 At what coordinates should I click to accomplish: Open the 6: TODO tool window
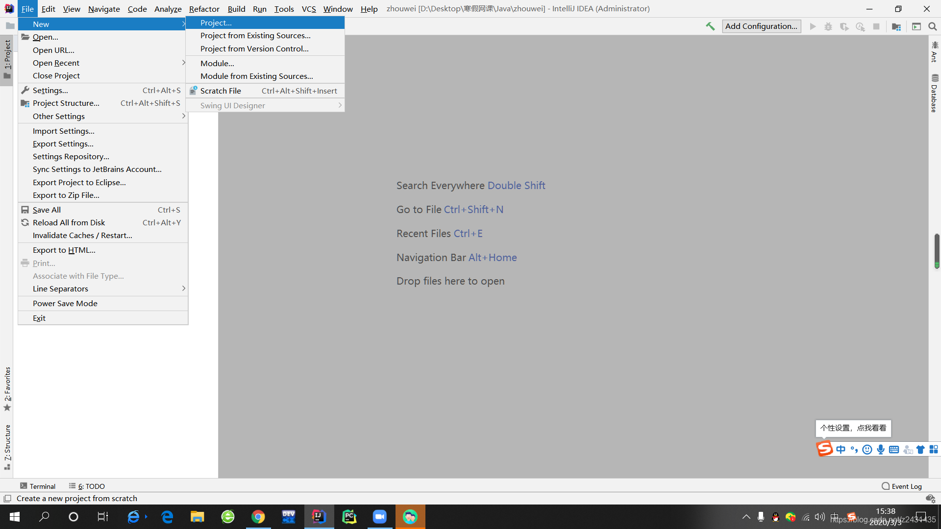[87, 486]
